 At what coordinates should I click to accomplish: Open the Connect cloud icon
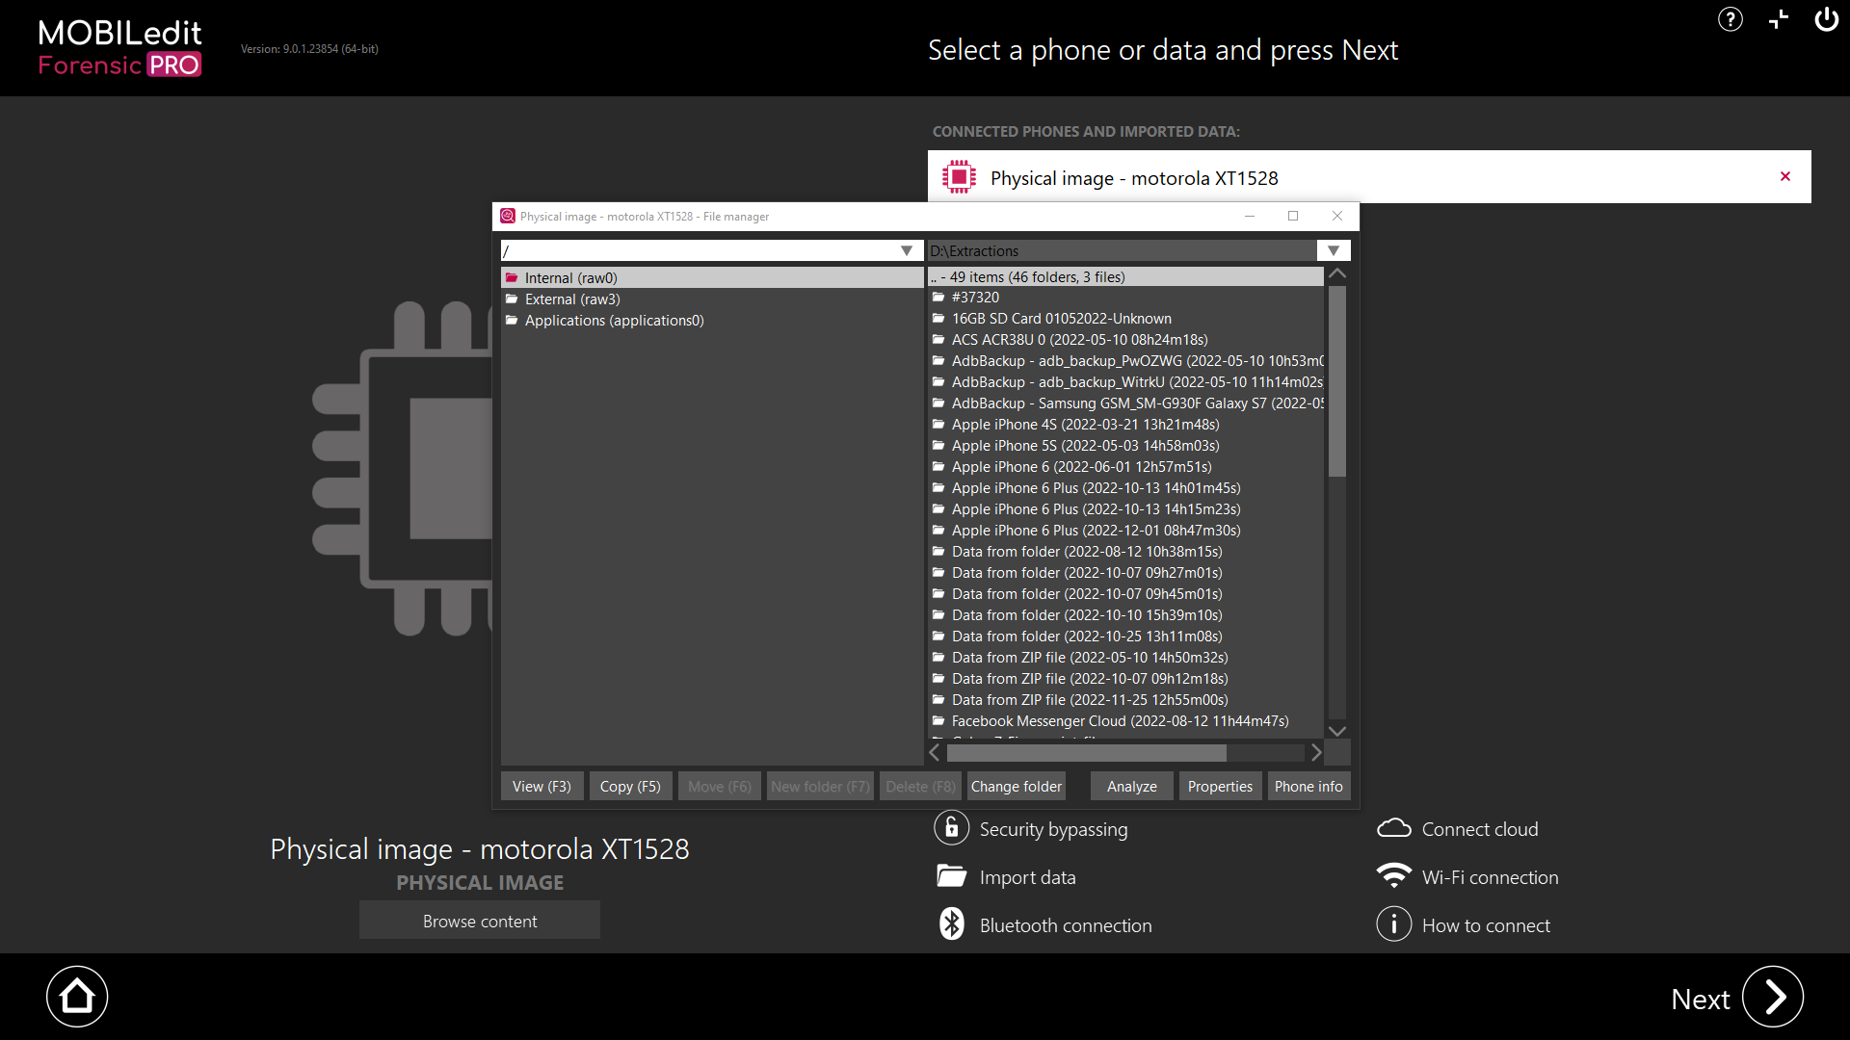coord(1393,828)
